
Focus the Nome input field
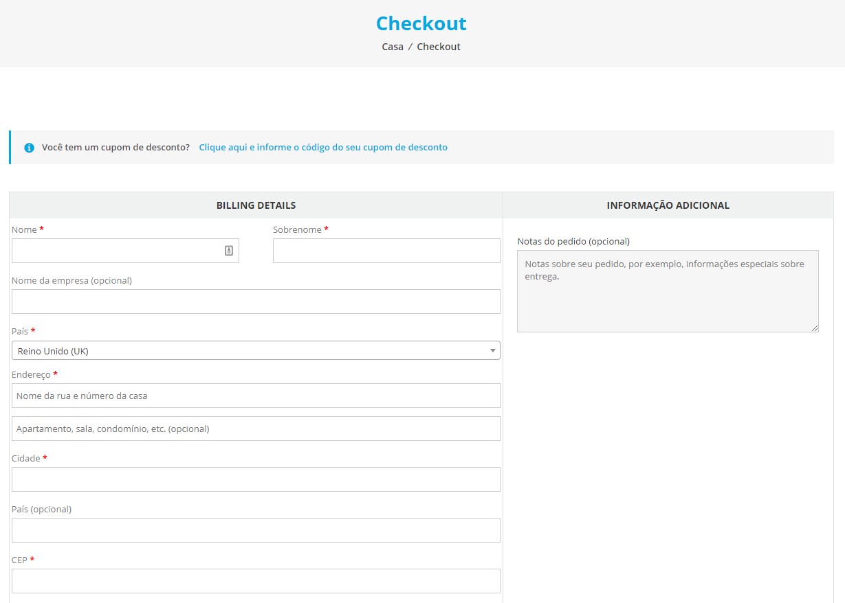tap(125, 251)
